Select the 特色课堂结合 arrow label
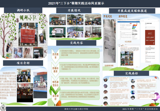The width and height of the screenshot is (160, 111). coord(56,84)
